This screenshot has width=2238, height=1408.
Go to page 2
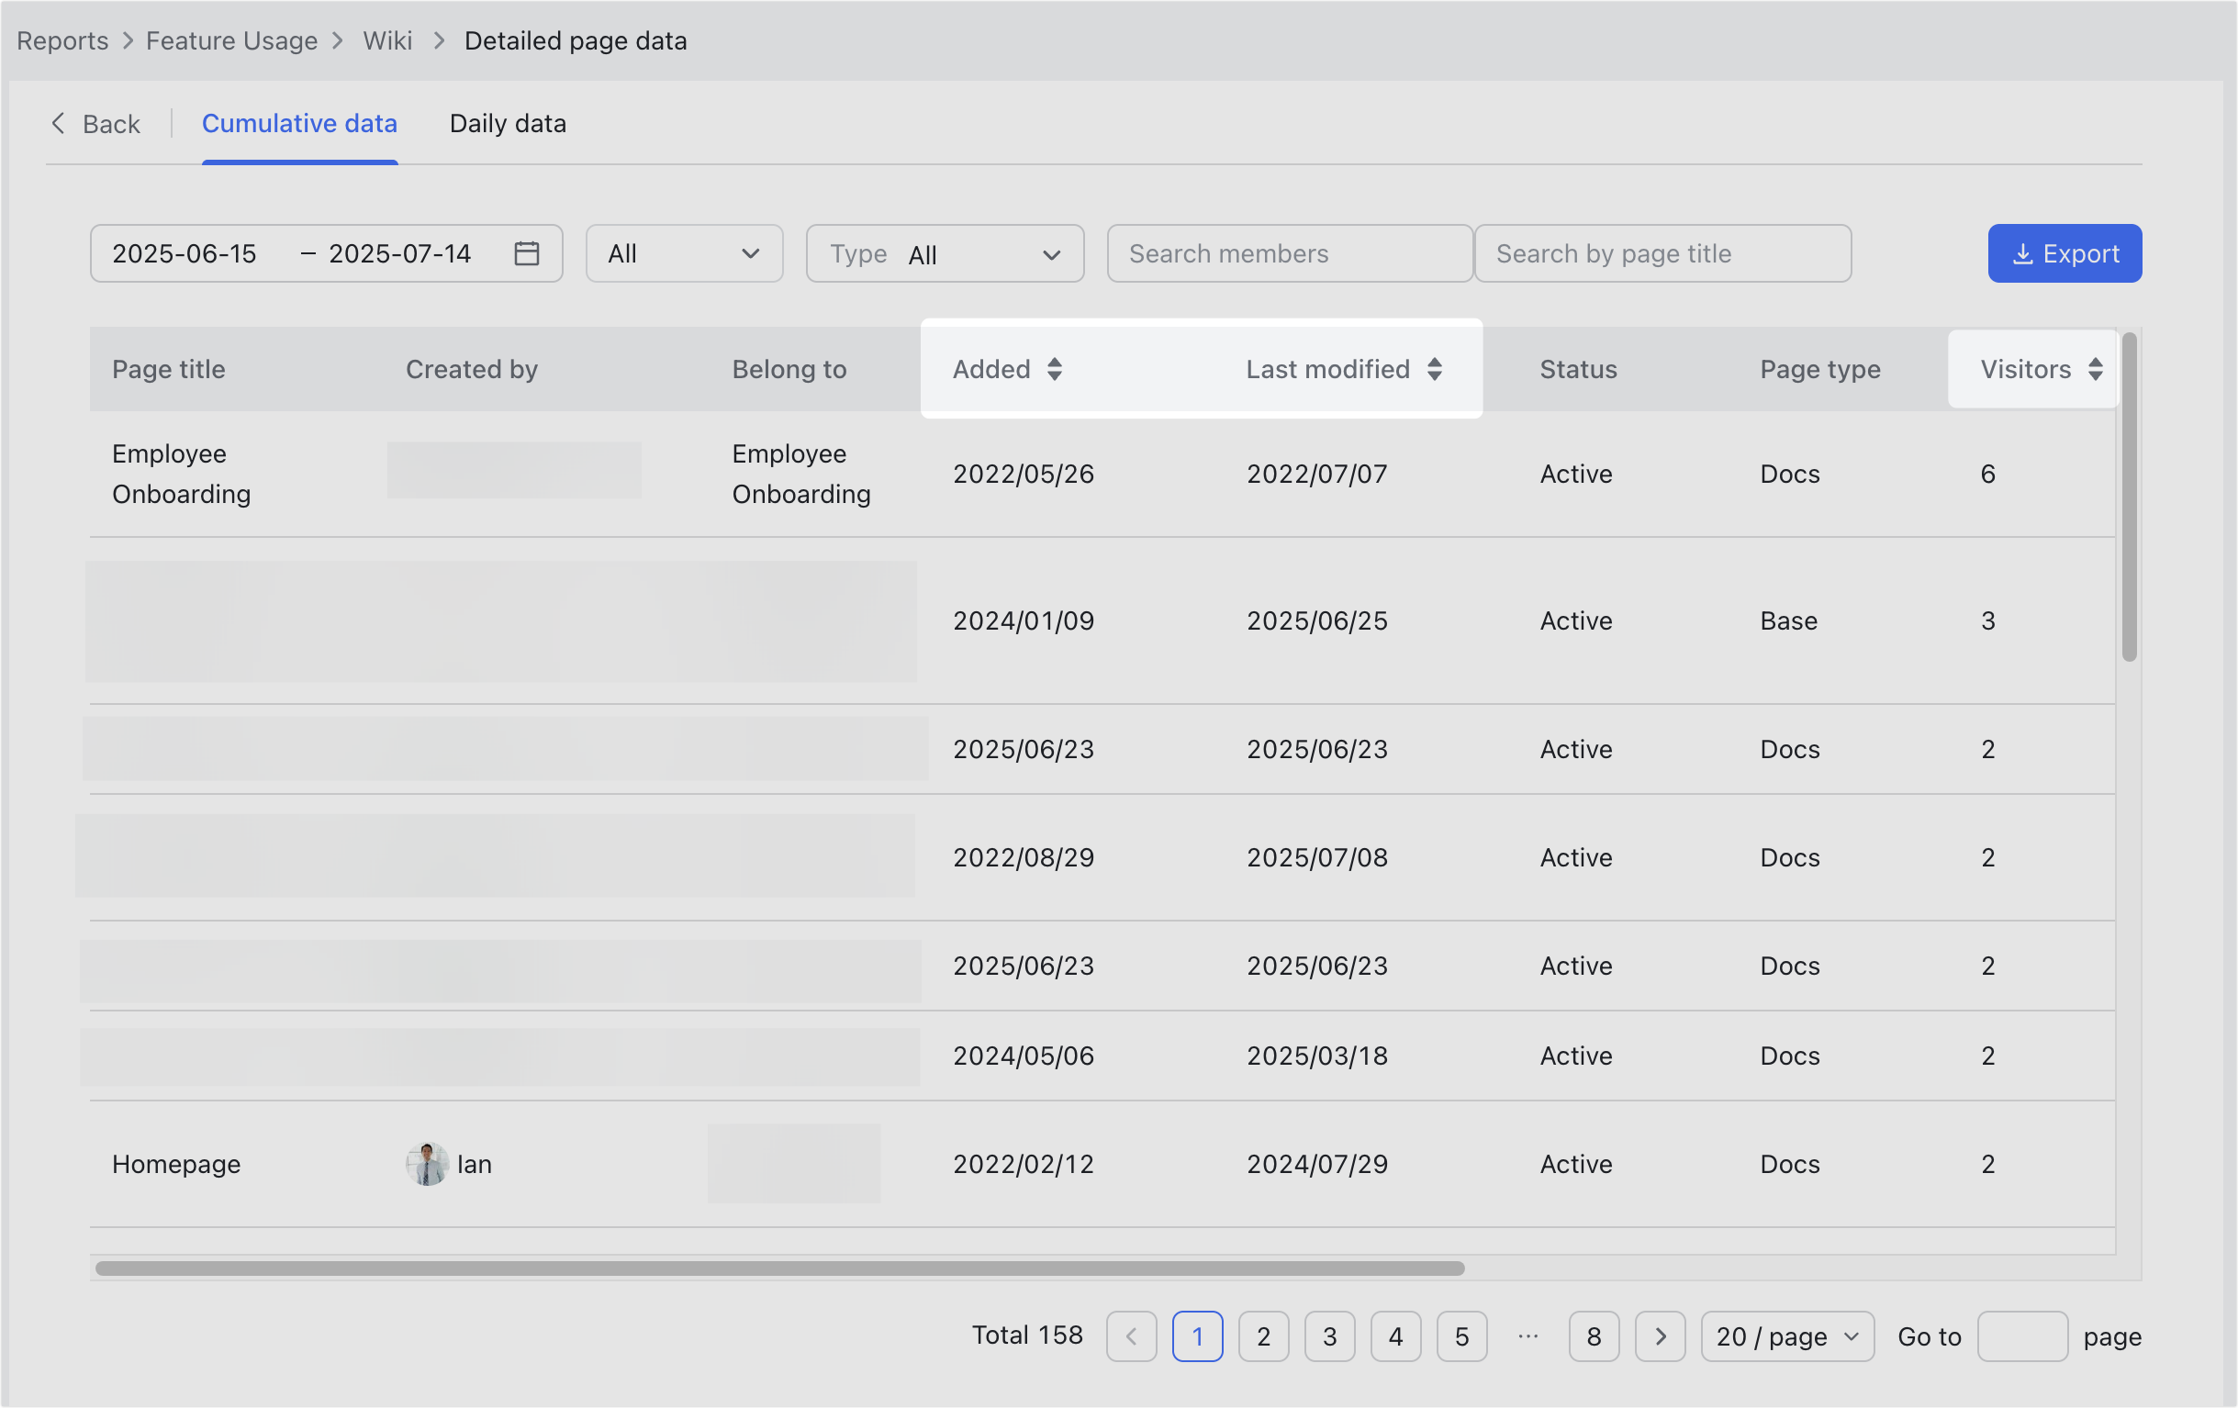point(1264,1336)
